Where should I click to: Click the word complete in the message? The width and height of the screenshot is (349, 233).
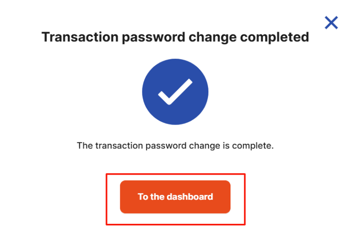[252, 146]
